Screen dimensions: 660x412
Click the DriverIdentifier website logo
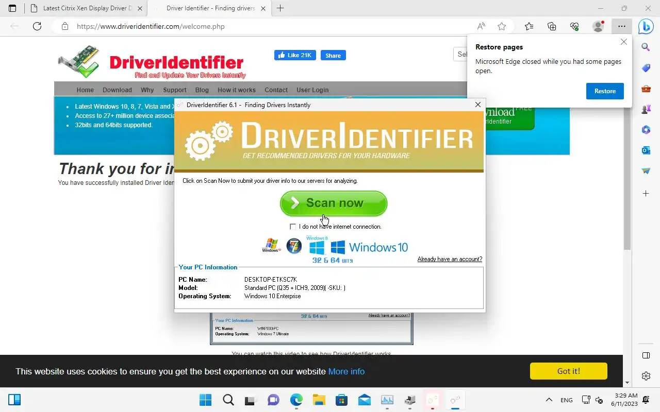(152, 62)
